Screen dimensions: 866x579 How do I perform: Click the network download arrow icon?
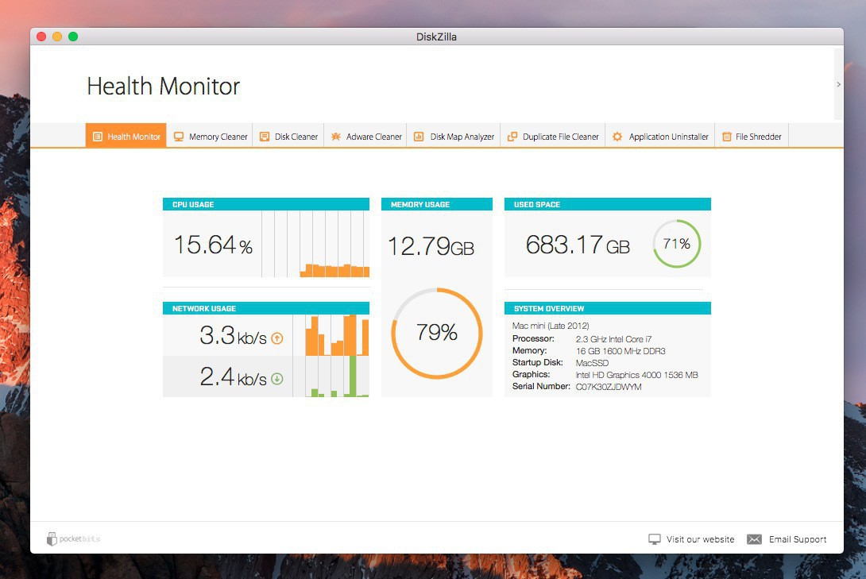point(277,379)
